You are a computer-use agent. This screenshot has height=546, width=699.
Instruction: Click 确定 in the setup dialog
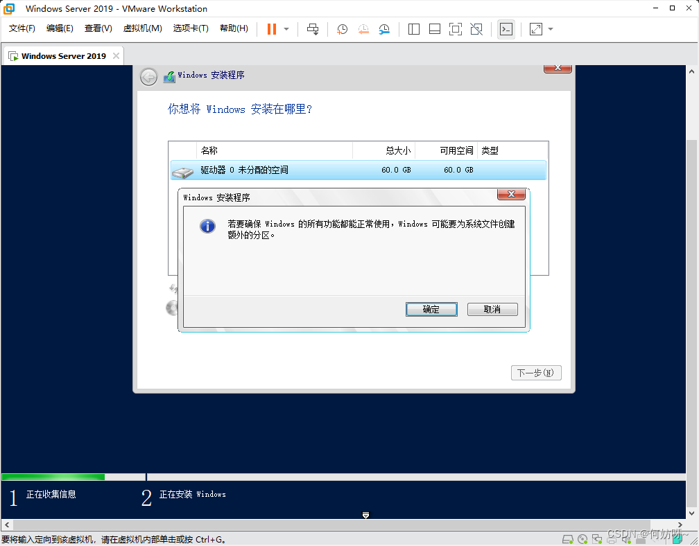tap(431, 310)
